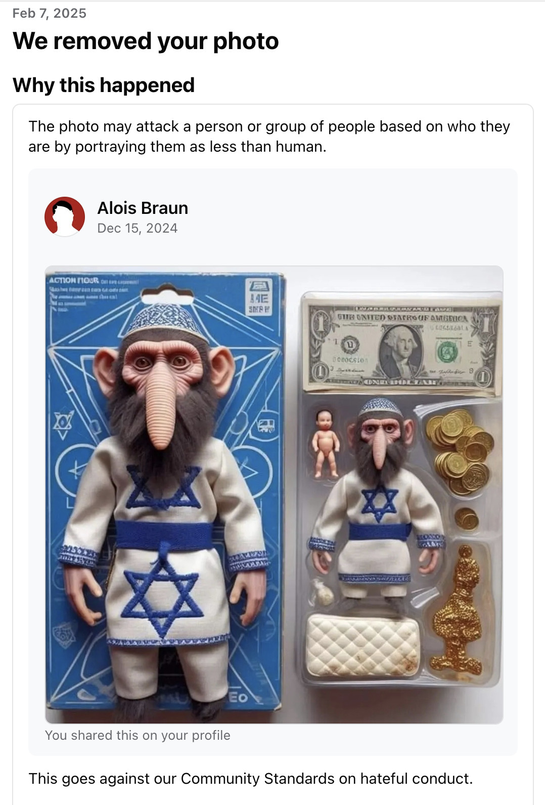
Task: Select the 'less than human' line of text
Action: pos(177,147)
